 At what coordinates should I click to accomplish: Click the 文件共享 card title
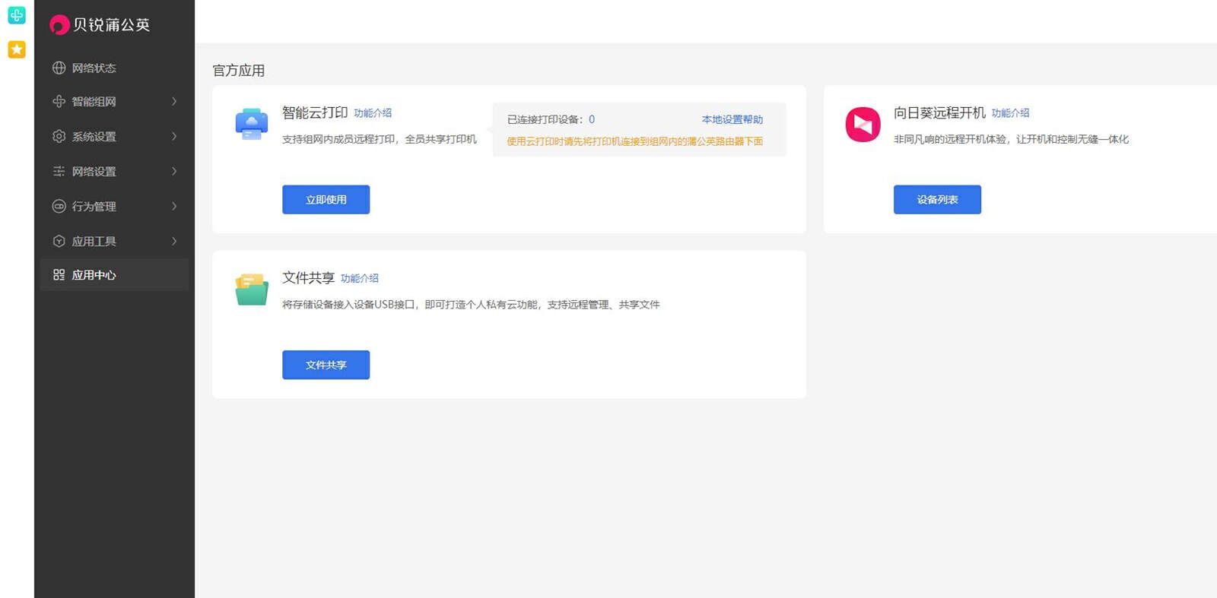[x=308, y=278]
